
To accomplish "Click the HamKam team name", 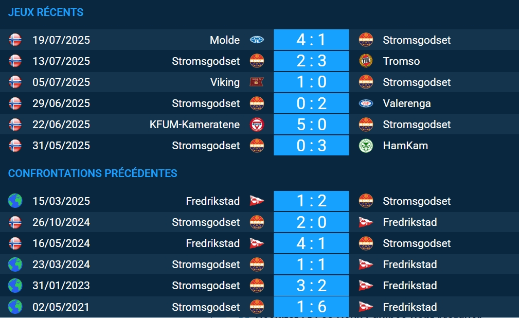I will coord(405,146).
